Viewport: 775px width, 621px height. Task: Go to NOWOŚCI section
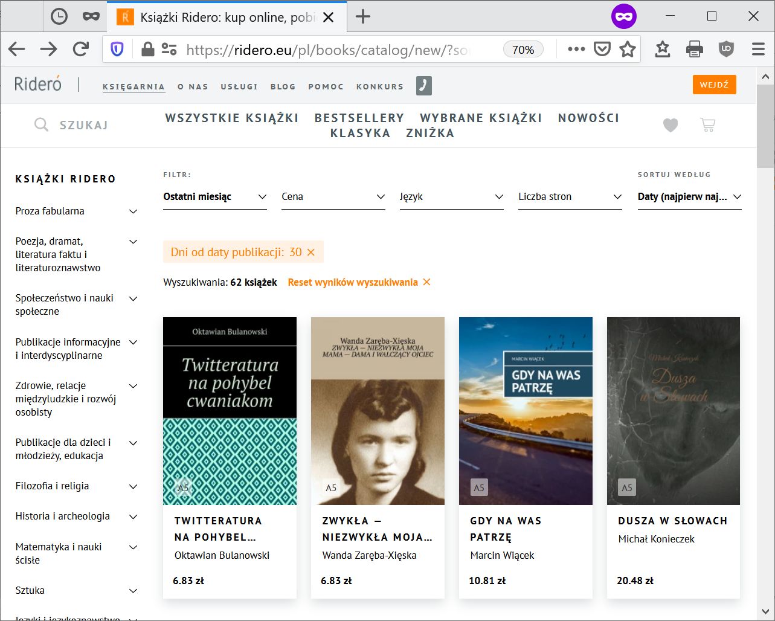click(x=589, y=118)
